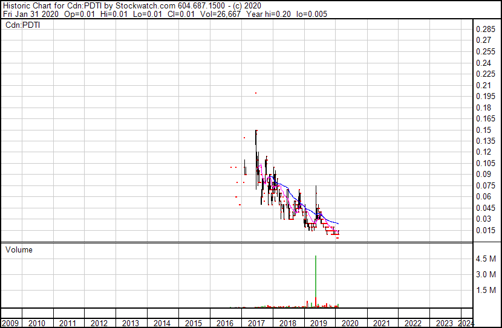This screenshot has width=502, height=328.
Task: Click the 'Fri Jan 31 2020' date text
Action: pos(31,14)
